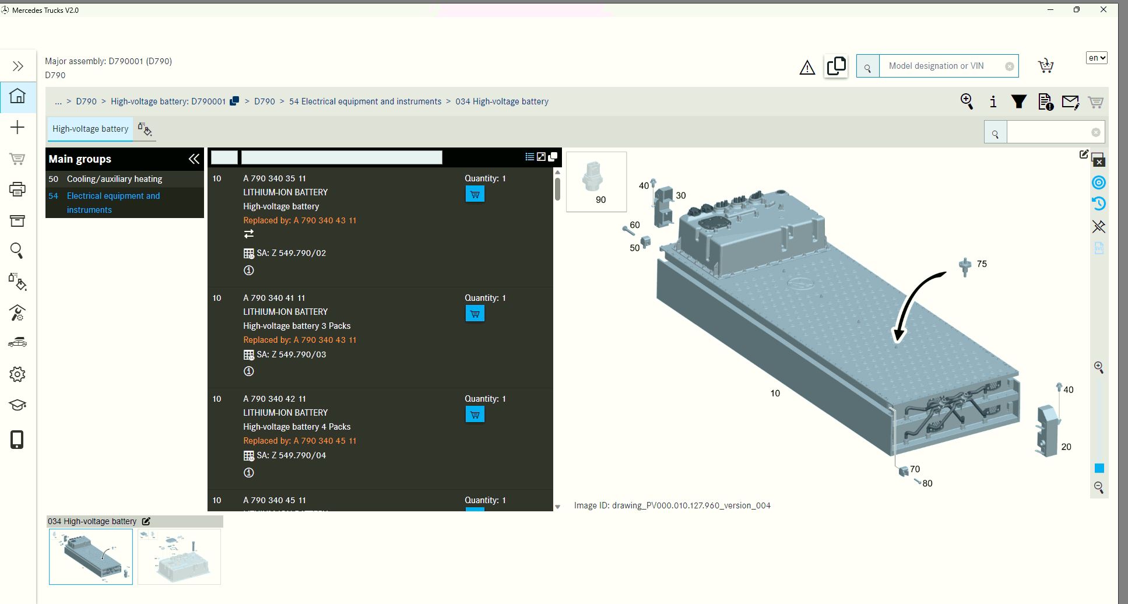
Task: Select the second drawing thumbnail
Action: pos(179,557)
